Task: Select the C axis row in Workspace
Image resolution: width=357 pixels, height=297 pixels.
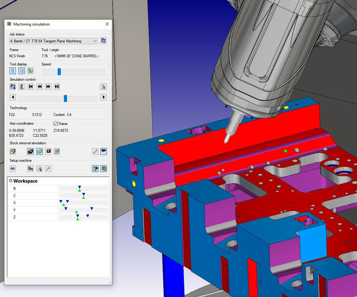Action: [x=58, y=196]
